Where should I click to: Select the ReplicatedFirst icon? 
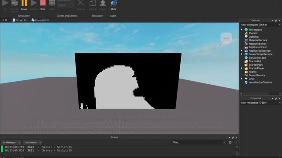tap(246, 47)
